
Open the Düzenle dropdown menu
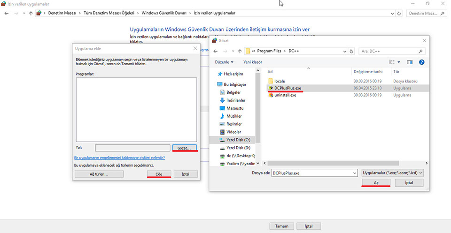225,62
